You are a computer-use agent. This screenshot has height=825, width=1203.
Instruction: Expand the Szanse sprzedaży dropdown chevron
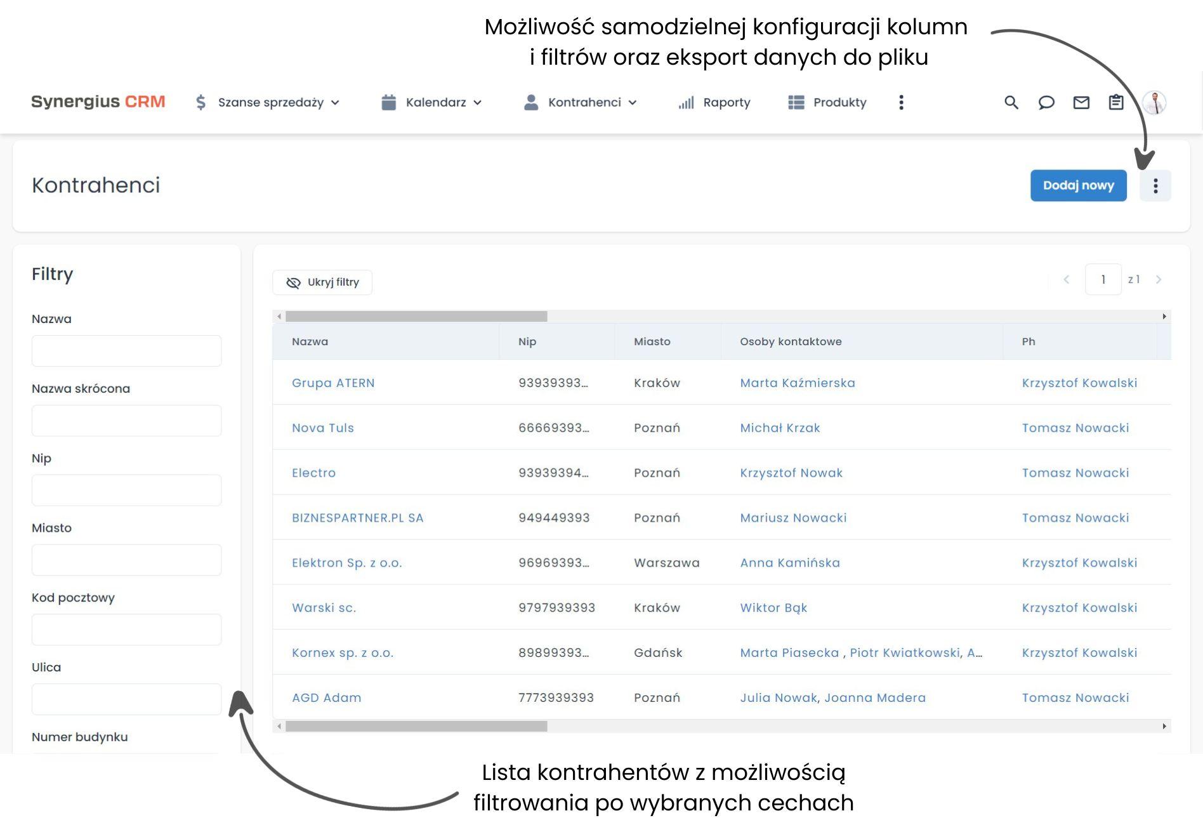click(x=335, y=102)
